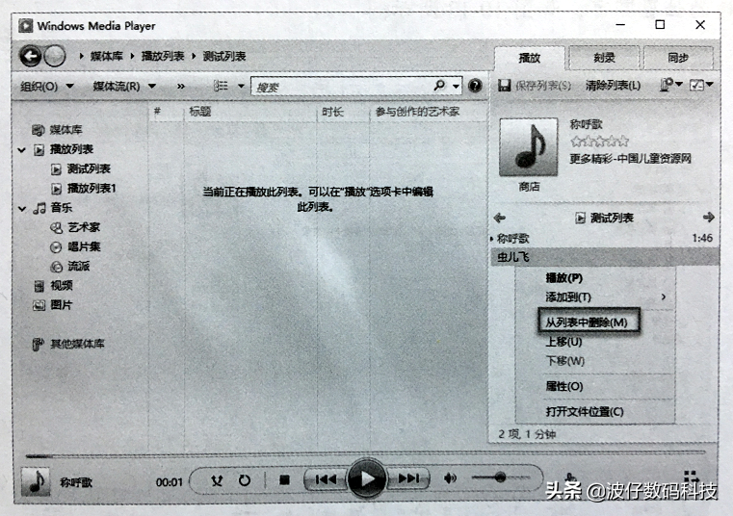
Task: Start playback with the play button
Action: click(367, 478)
